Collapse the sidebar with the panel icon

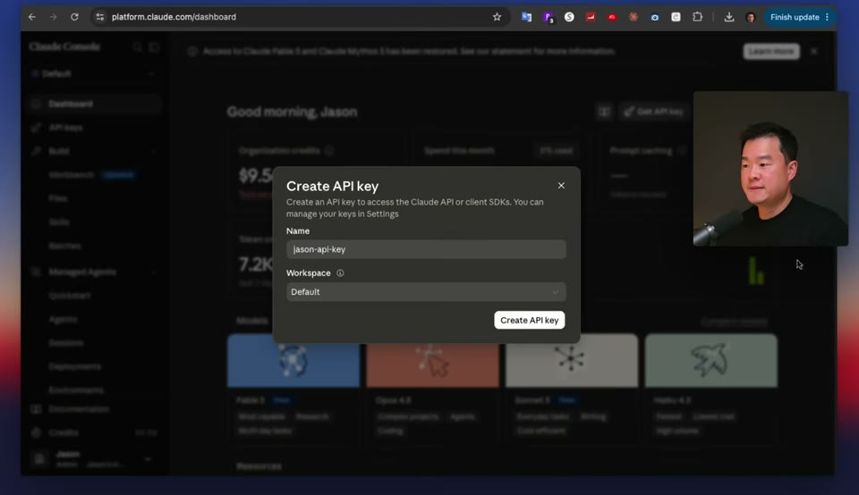coord(154,47)
